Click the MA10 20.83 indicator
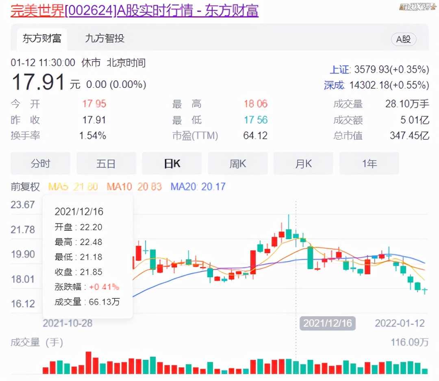The height and width of the screenshot is (381, 439). [x=135, y=187]
